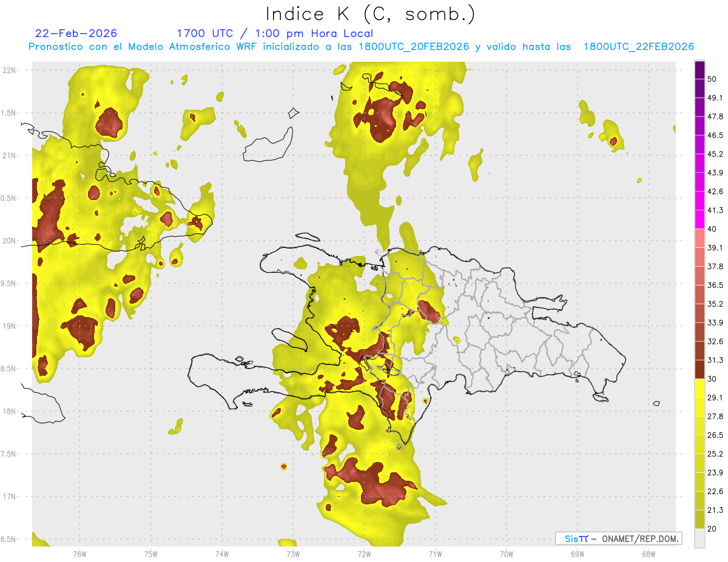Click the "21N" latitude label

point(8,155)
